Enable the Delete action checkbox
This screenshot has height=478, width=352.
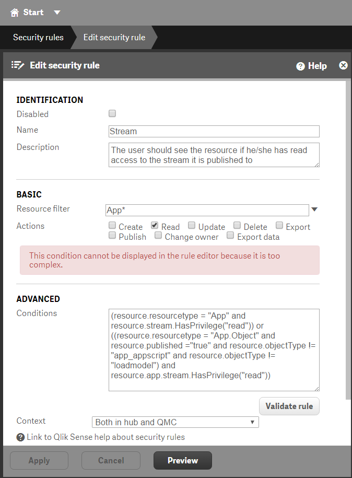coord(237,225)
